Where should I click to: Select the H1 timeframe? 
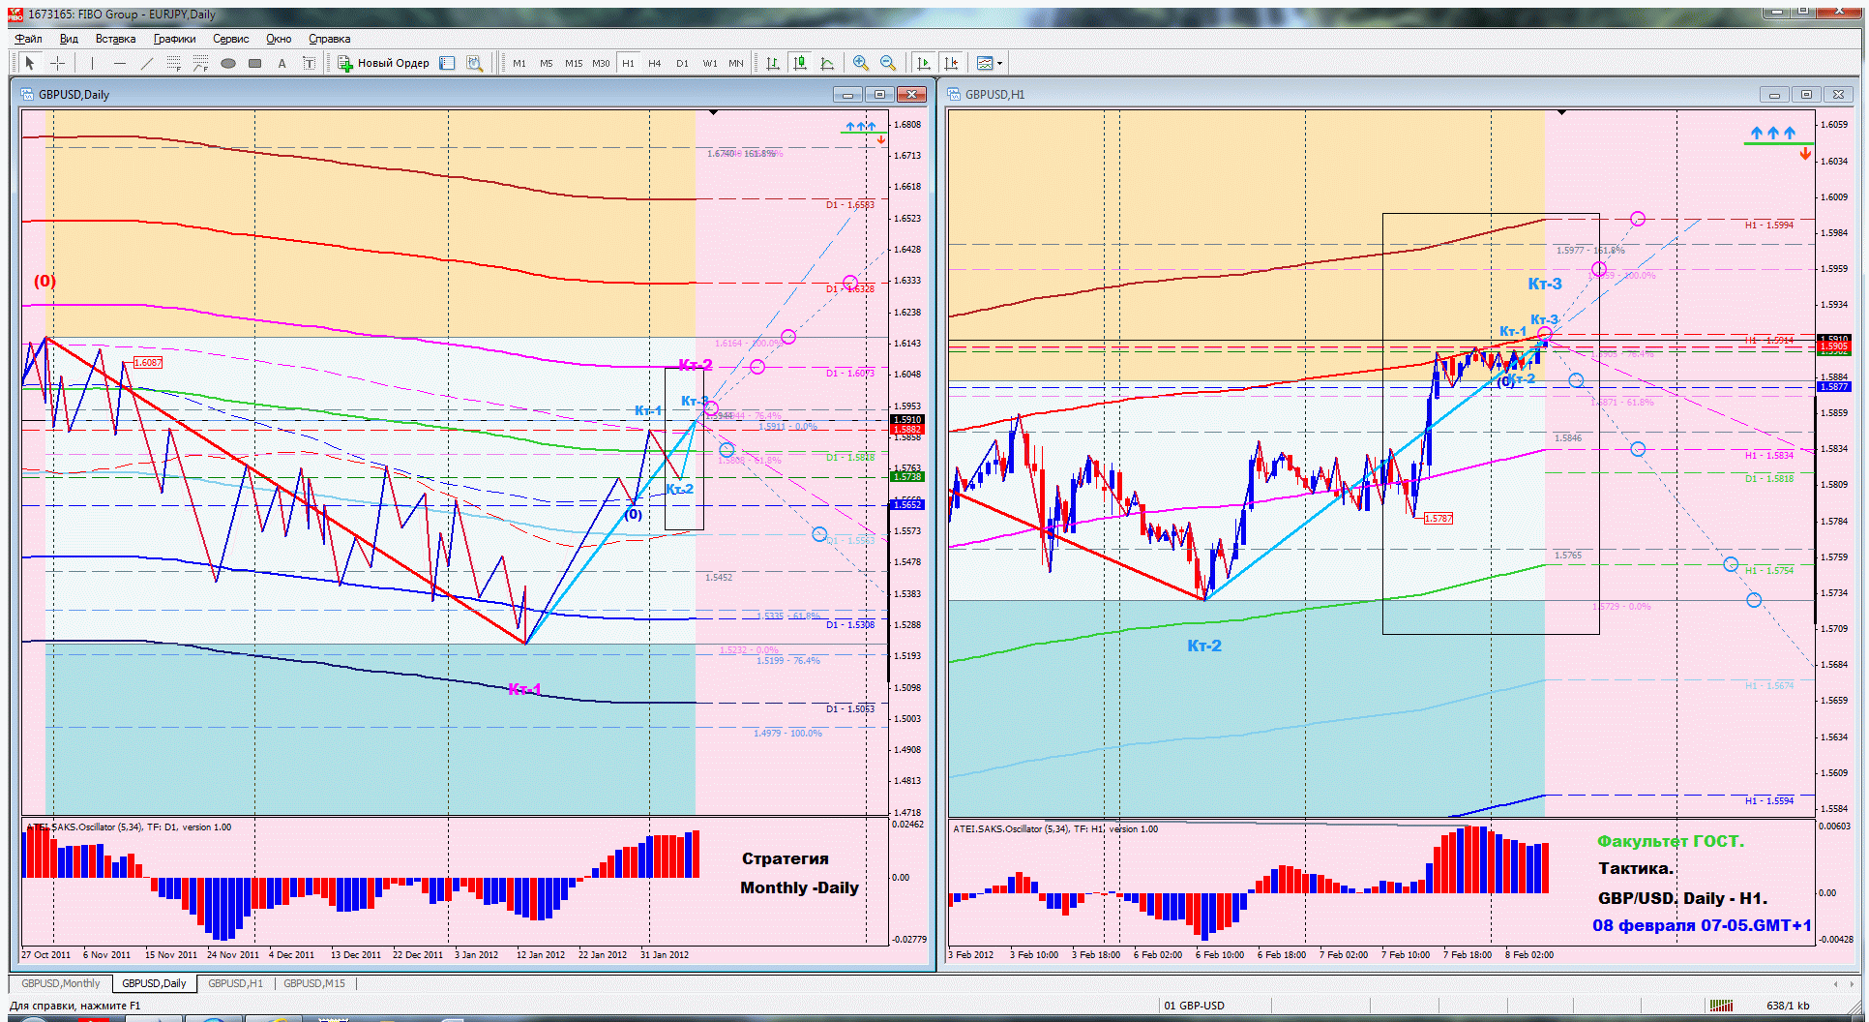point(628,63)
